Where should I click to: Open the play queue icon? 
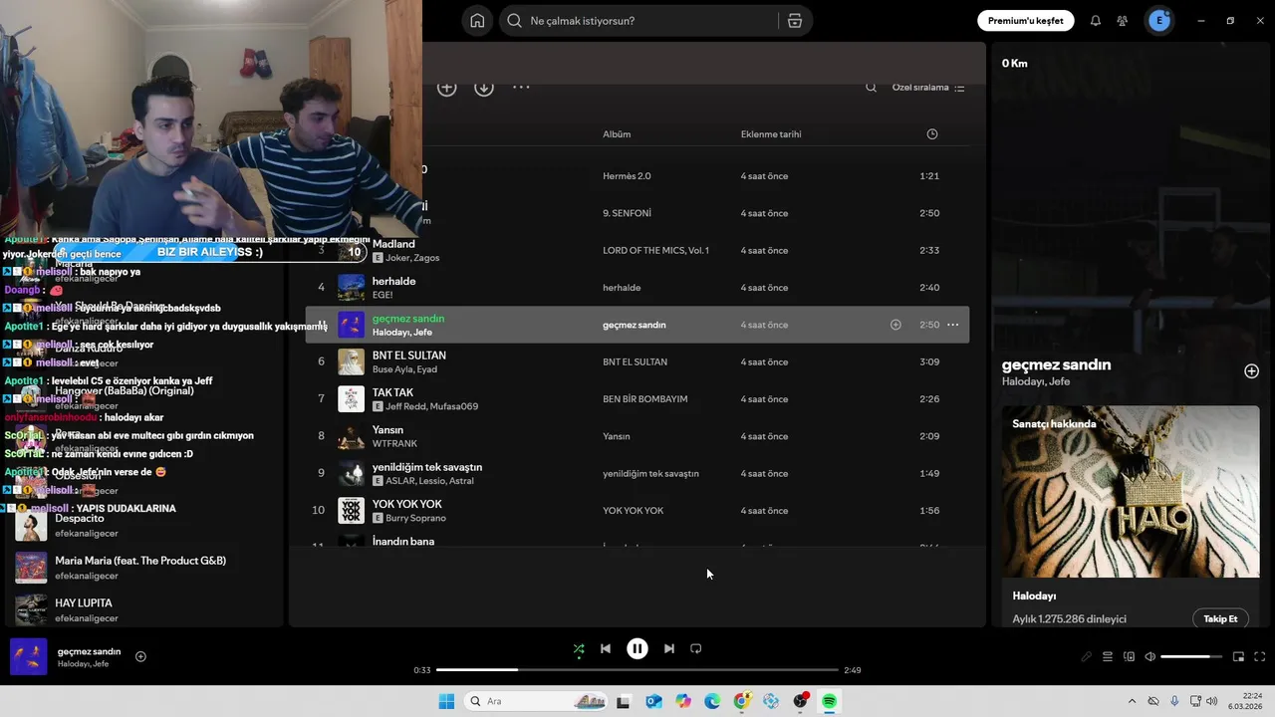[1108, 656]
